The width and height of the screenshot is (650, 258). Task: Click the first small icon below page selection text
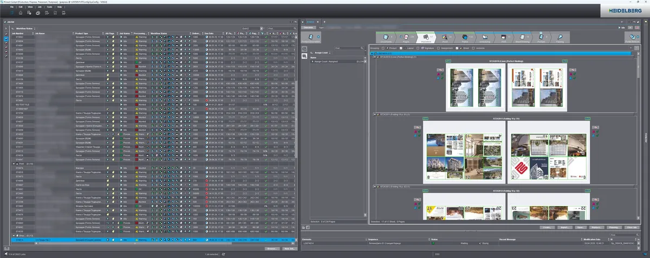click(303, 228)
